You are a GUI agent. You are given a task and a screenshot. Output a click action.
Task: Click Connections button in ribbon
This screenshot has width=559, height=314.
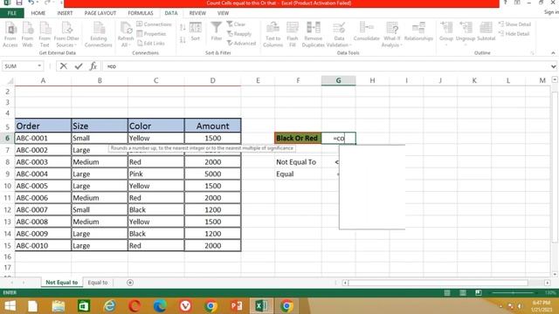tap(154, 24)
